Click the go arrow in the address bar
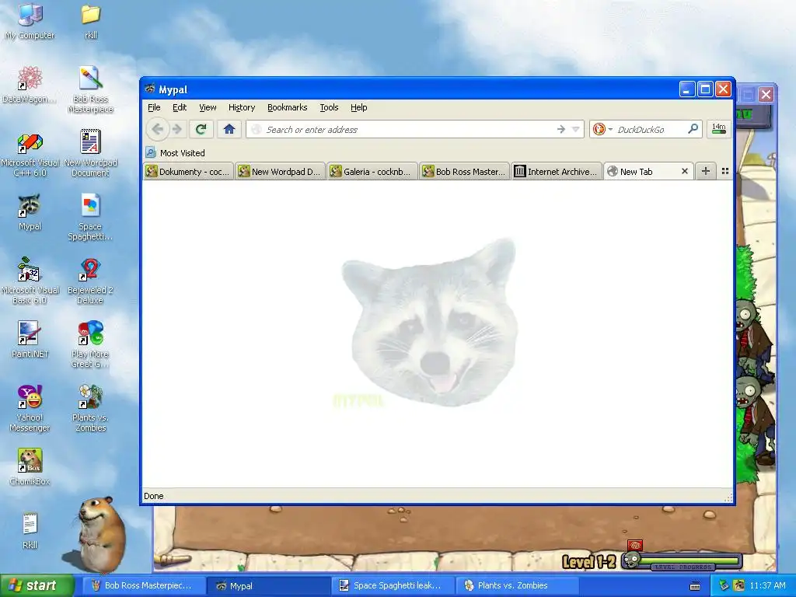Screen dimensions: 796x597 tap(561, 130)
